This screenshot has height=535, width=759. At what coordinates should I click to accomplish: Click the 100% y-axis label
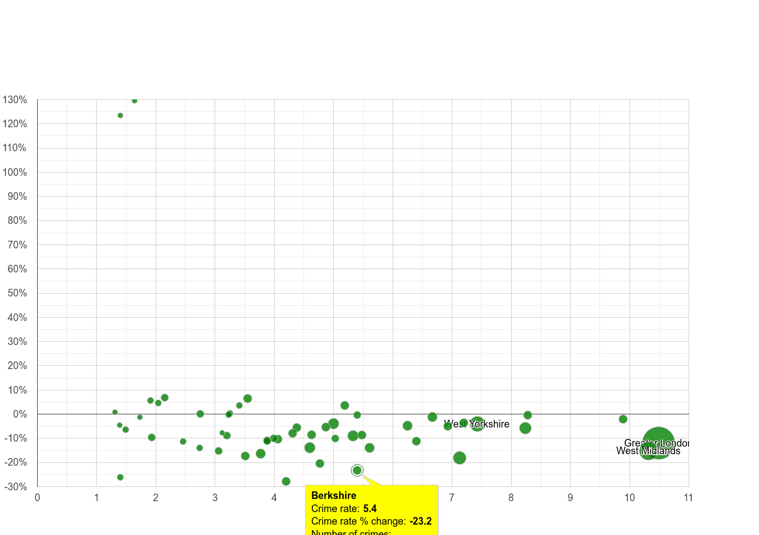pyautogui.click(x=15, y=173)
